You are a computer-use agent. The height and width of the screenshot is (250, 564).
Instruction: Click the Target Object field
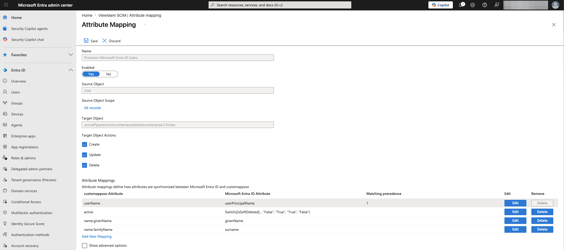point(178,125)
